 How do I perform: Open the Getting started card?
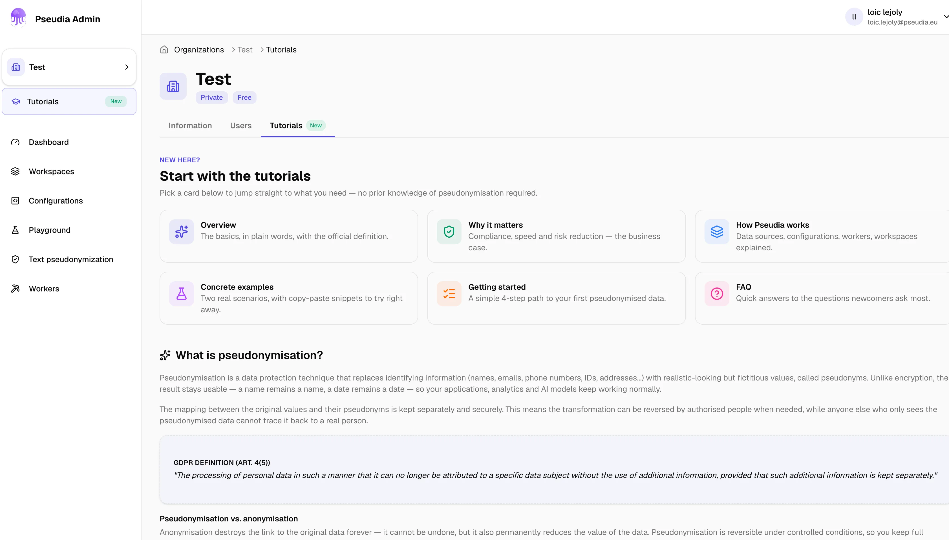(x=556, y=298)
